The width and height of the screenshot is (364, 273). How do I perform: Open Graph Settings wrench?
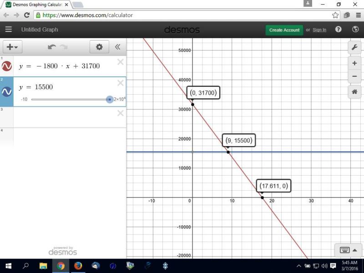point(354,48)
